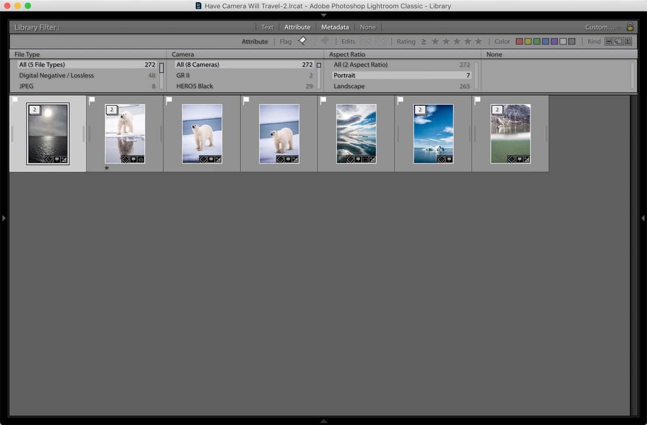This screenshot has width=647, height=425.
Task: Filter Kind by videos icon
Action: pos(627,41)
